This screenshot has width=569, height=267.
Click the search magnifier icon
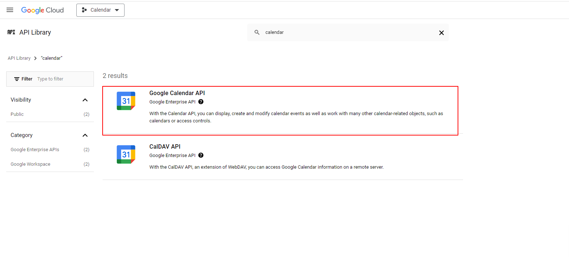click(x=257, y=32)
